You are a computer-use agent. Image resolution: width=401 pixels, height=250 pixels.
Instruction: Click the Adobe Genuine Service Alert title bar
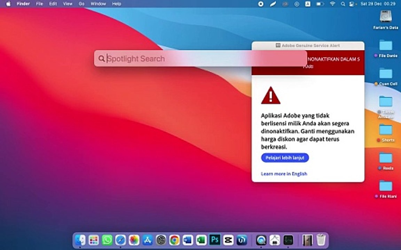[x=308, y=45]
